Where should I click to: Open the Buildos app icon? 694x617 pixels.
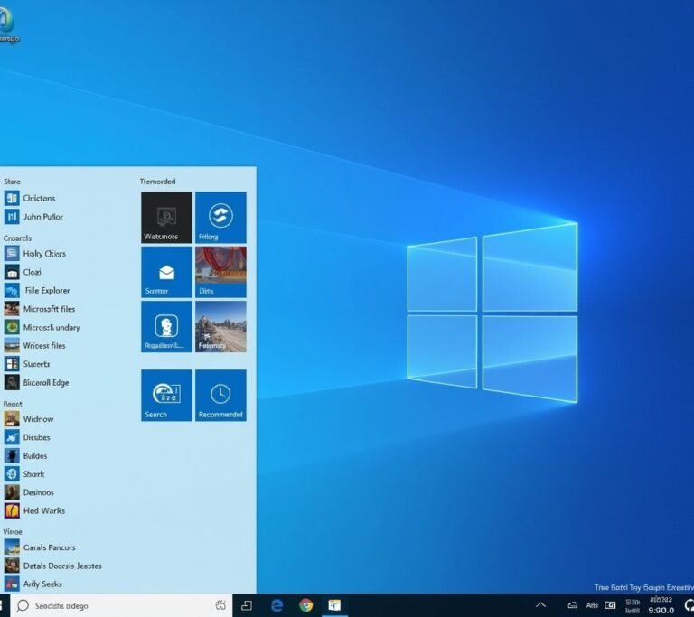[x=12, y=455]
